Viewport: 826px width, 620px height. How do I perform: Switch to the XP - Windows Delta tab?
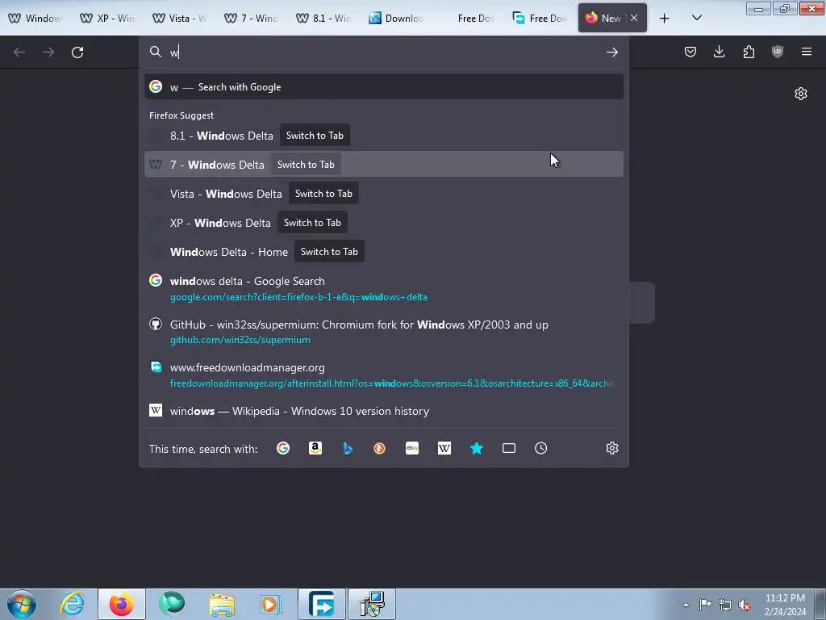pos(107,18)
